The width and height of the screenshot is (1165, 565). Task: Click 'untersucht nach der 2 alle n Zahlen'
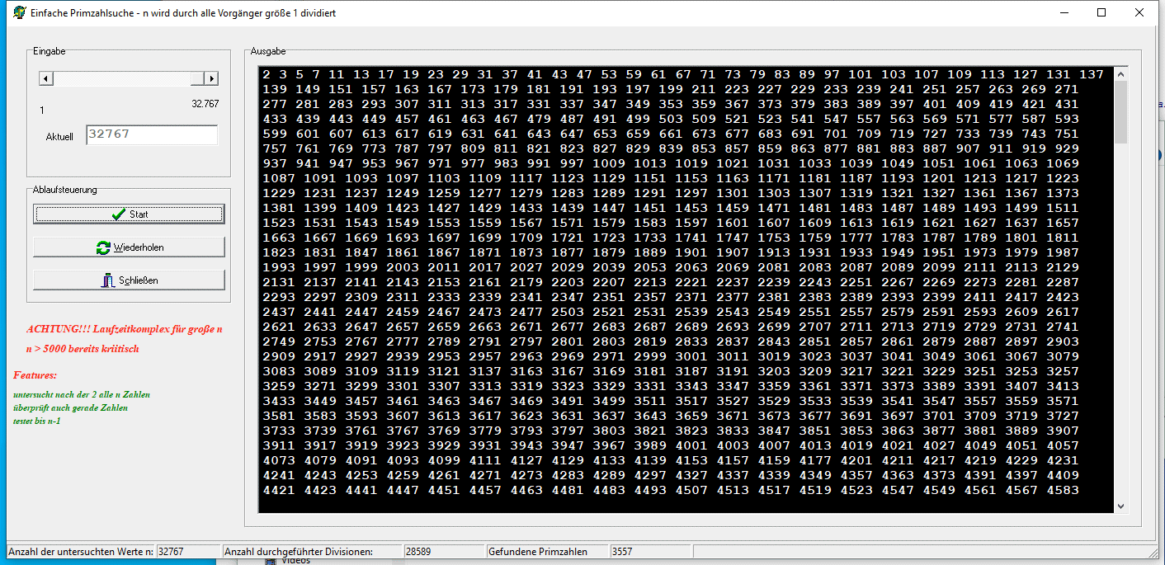click(82, 394)
